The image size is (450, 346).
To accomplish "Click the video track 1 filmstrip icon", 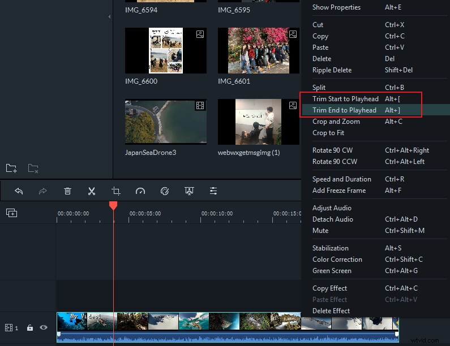I will 9,327.
